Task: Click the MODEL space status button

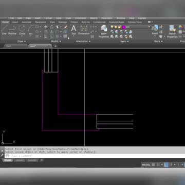Action: tap(146, 165)
